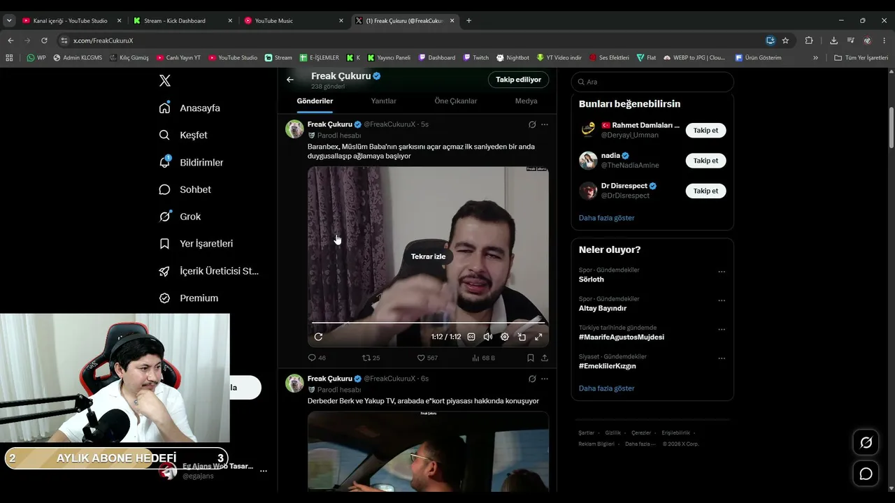
Task: Mute the video using the volume icon
Action: [x=488, y=337]
